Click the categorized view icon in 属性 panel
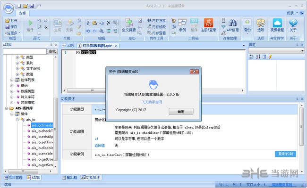Viewport: 307px width, 188px height. pyautogui.click(x=252, y=57)
